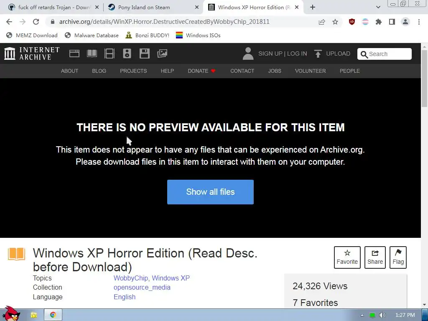
Task: Click the Angry Birds start button
Action: pos(11,314)
